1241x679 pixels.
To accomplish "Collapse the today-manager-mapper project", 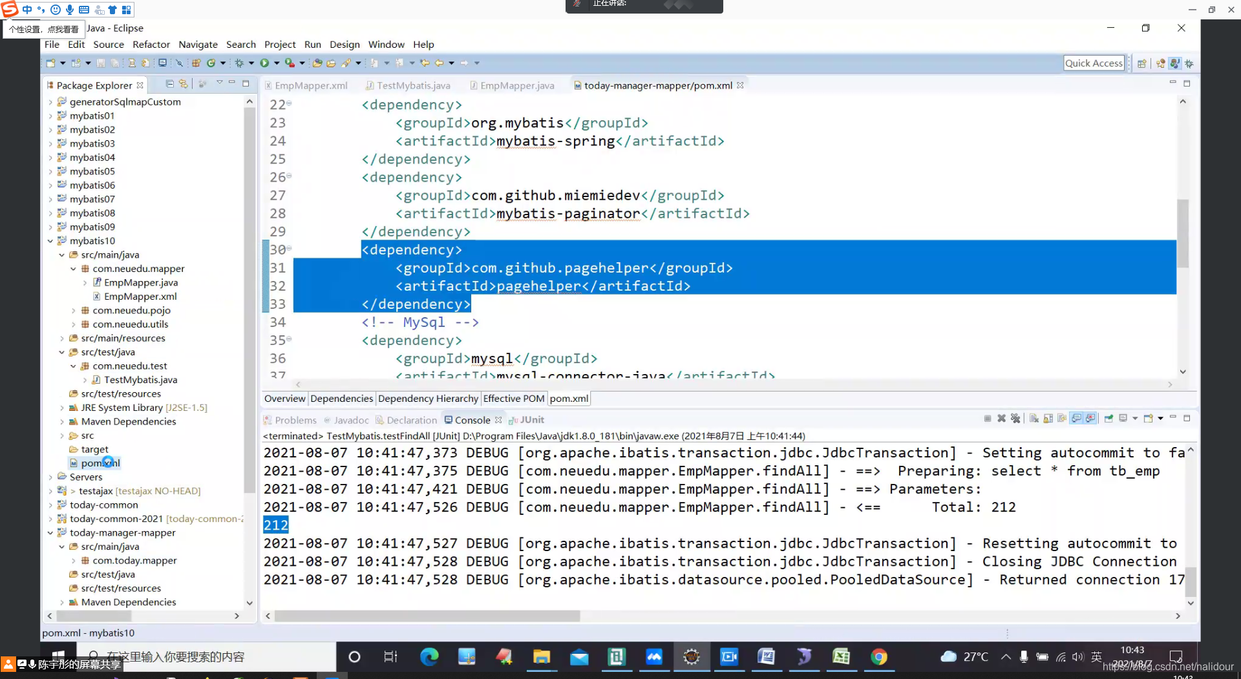I will click(50, 533).
